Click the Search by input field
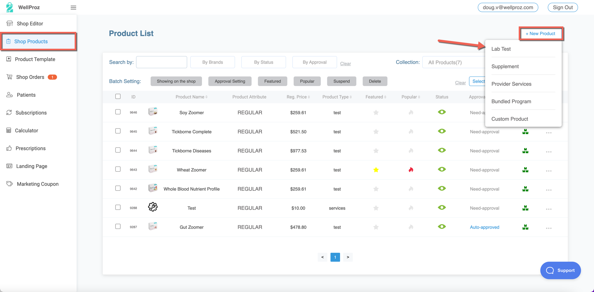This screenshot has height=292, width=594. point(161,62)
